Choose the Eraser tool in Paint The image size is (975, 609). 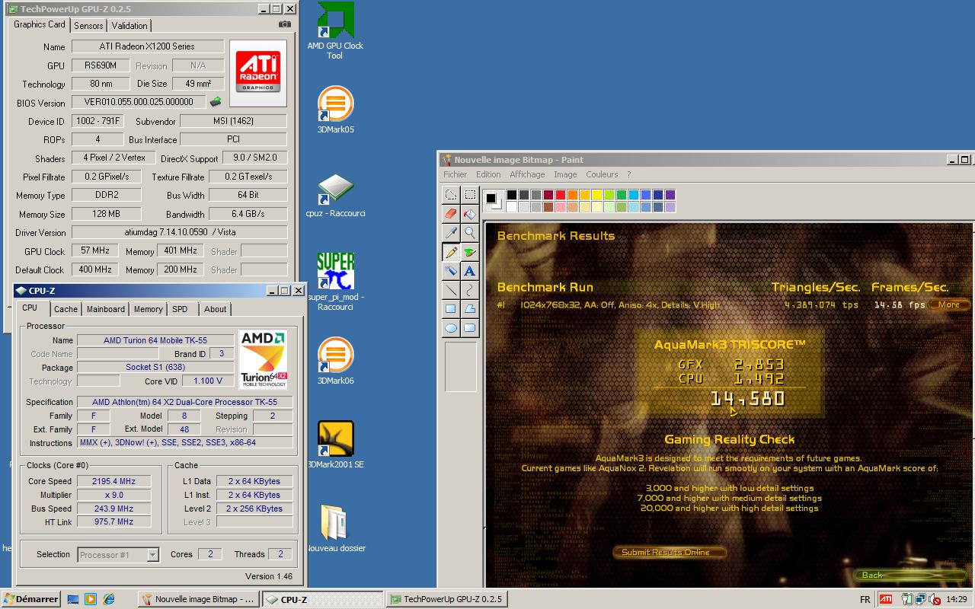point(451,214)
